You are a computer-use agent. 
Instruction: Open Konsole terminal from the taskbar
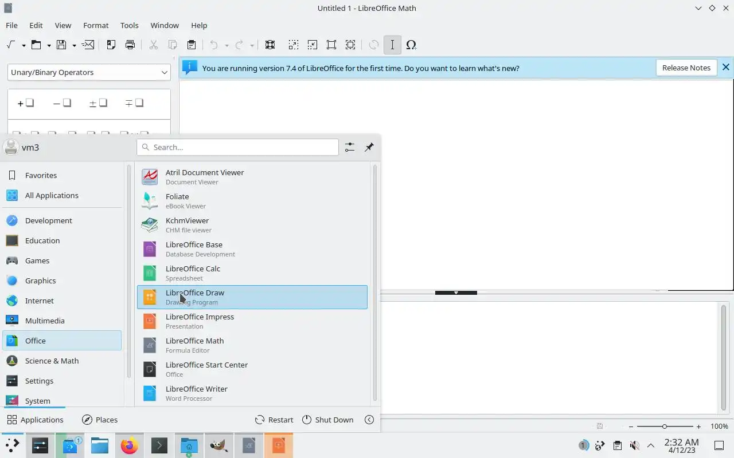pyautogui.click(x=159, y=445)
